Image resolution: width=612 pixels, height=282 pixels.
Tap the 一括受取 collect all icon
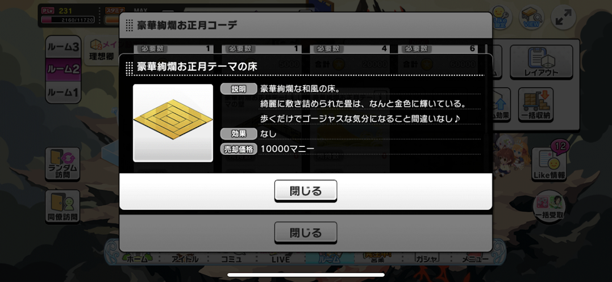click(549, 207)
